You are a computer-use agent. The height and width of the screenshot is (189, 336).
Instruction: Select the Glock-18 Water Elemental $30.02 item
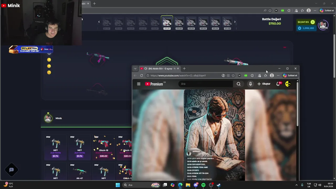coord(104,147)
